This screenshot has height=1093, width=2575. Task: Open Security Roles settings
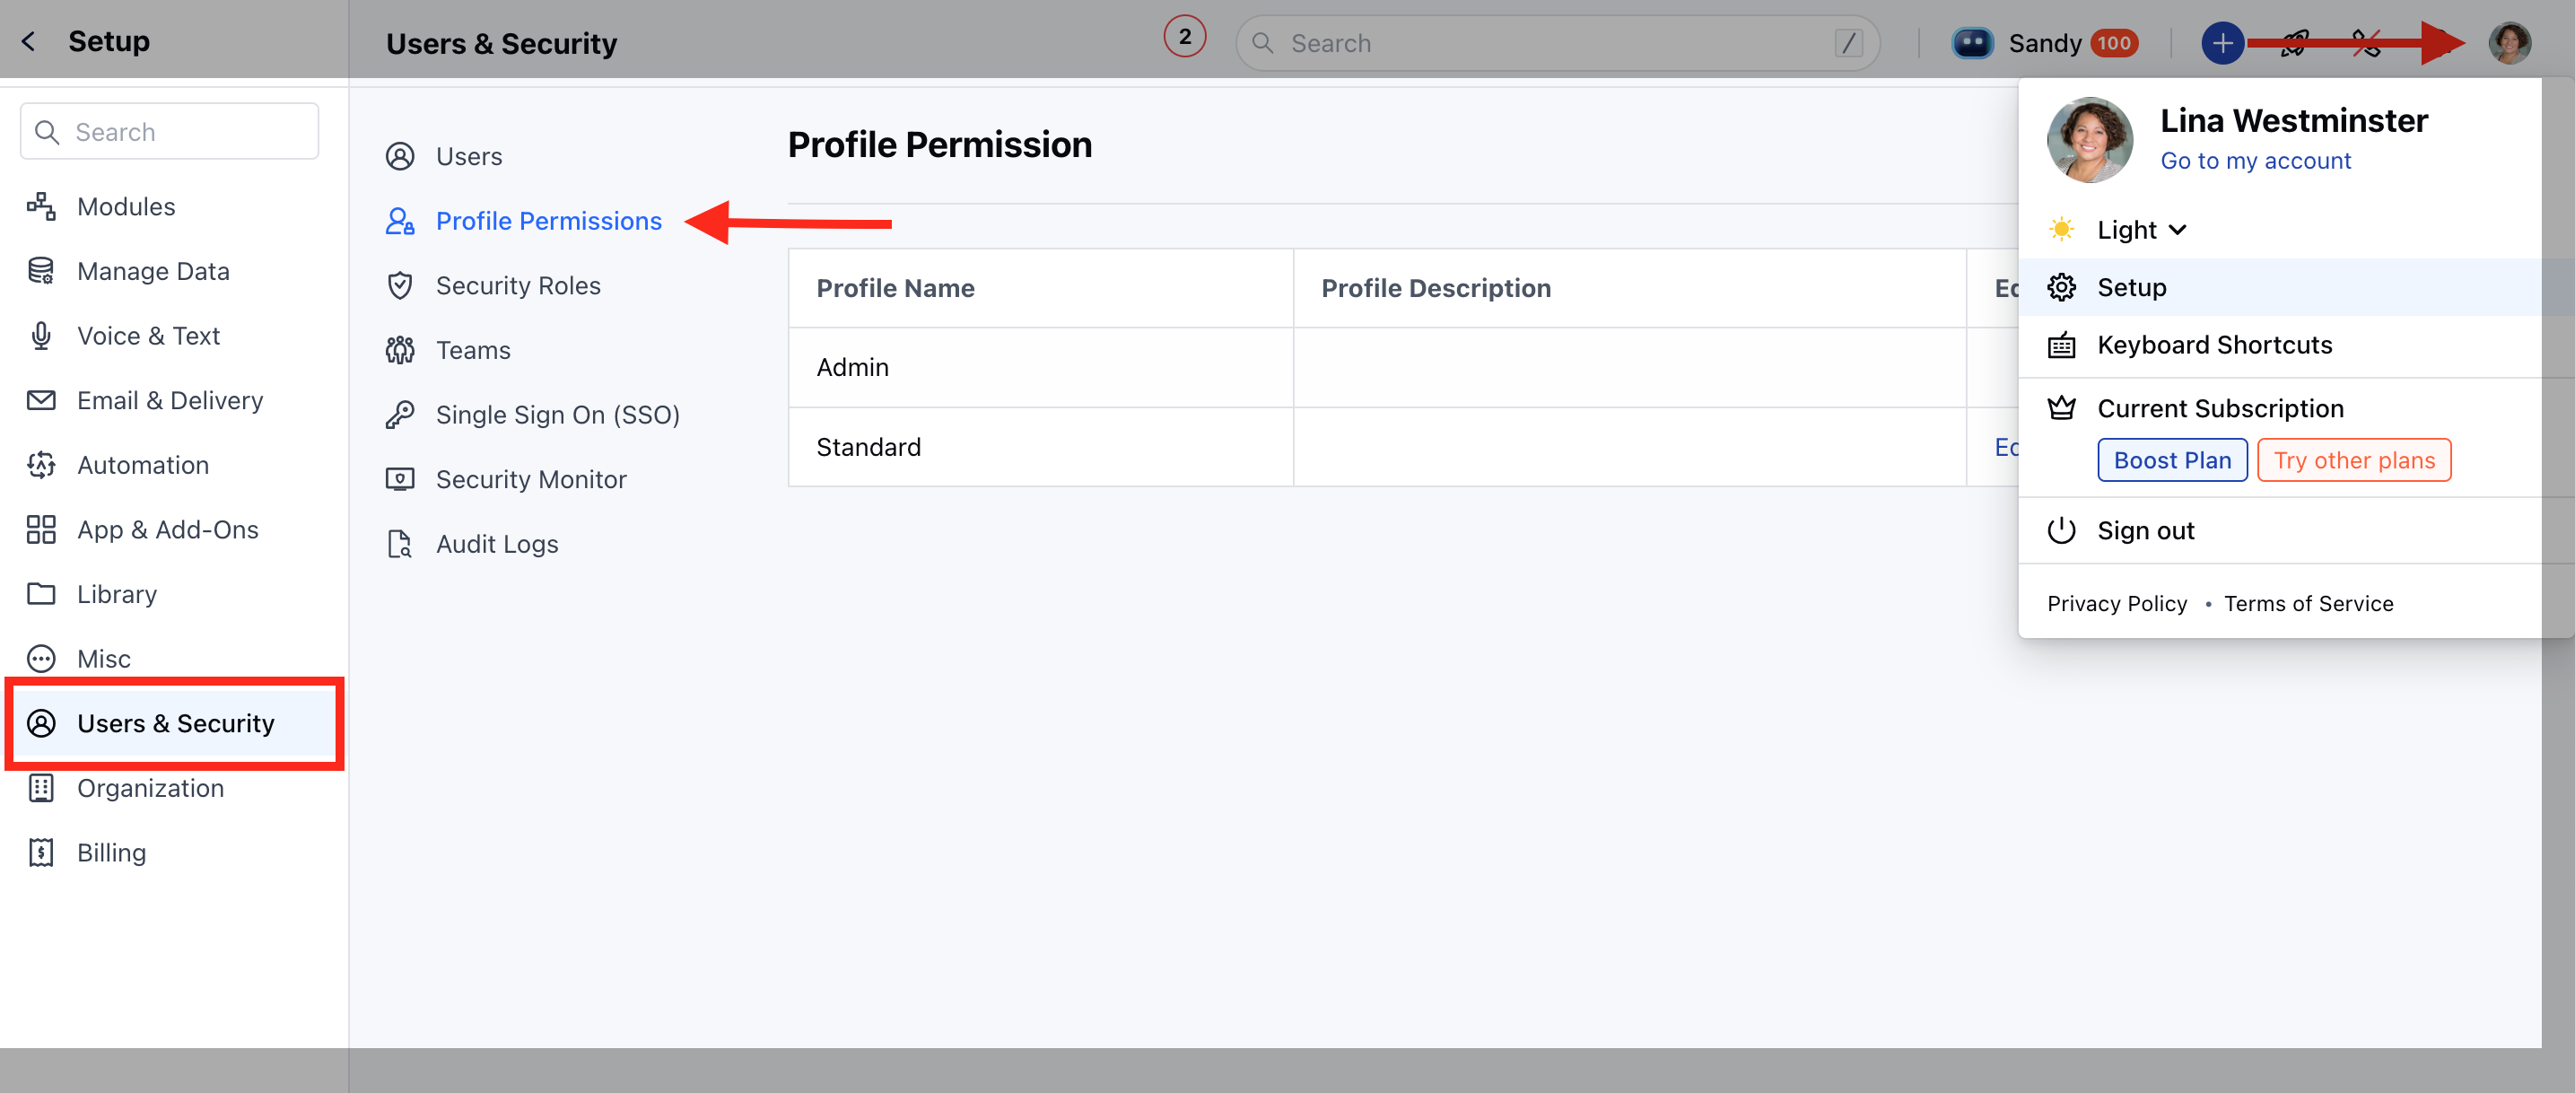(517, 286)
